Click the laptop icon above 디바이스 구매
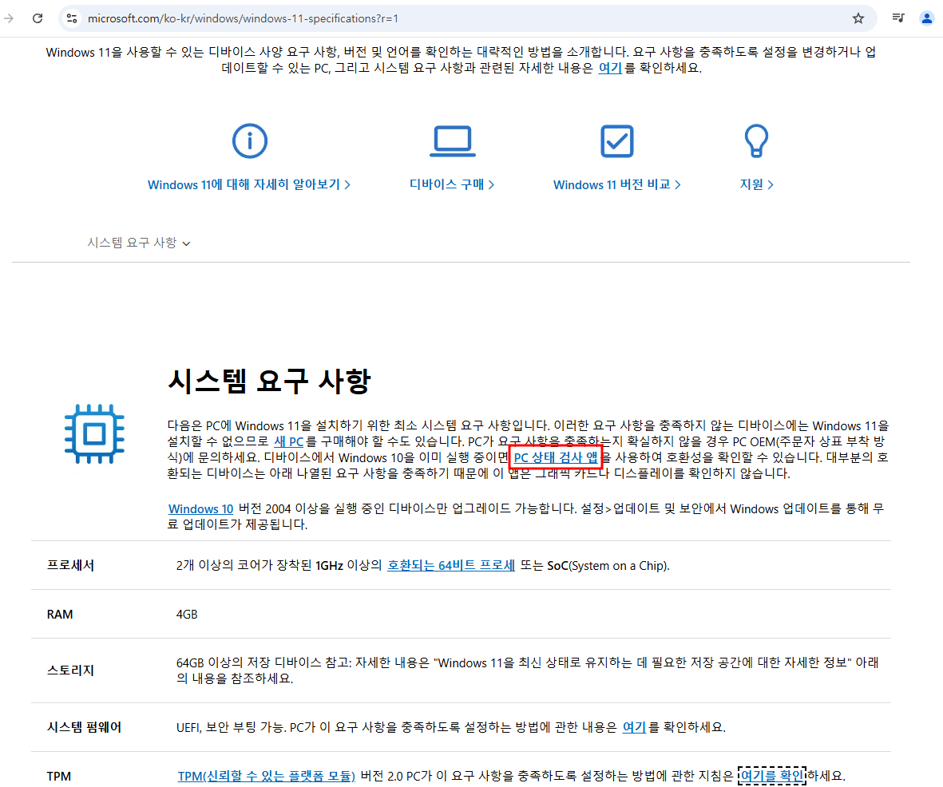 tap(452, 141)
